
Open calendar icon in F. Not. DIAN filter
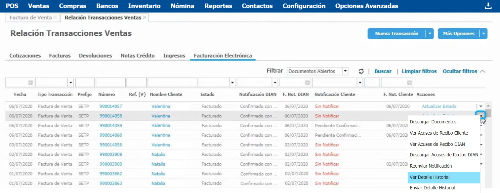point(307,82)
